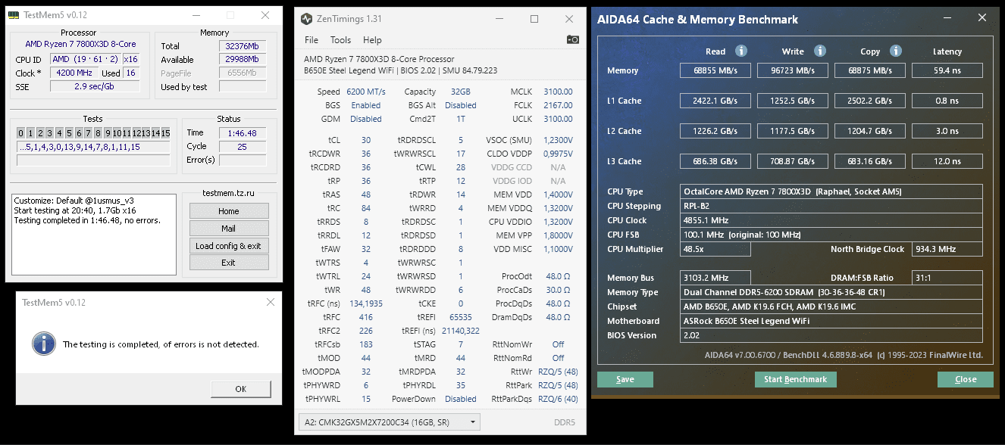1005x445 pixels.
Task: Click the Time 1:46.48 status field
Action: coord(243,132)
